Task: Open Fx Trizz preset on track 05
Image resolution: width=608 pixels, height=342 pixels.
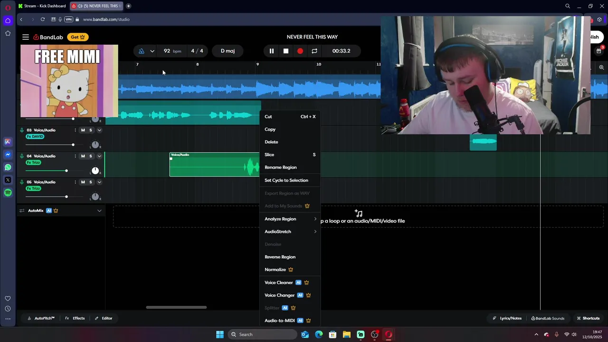Action: [33, 189]
